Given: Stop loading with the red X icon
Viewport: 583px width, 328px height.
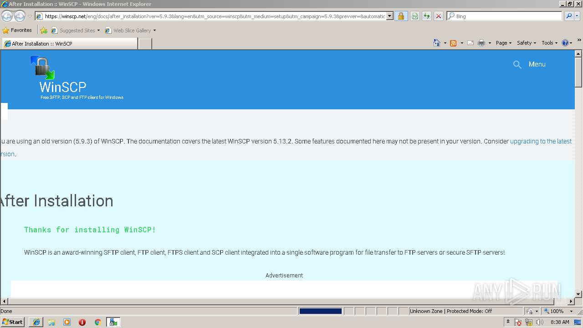Looking at the screenshot, I should (x=439, y=16).
